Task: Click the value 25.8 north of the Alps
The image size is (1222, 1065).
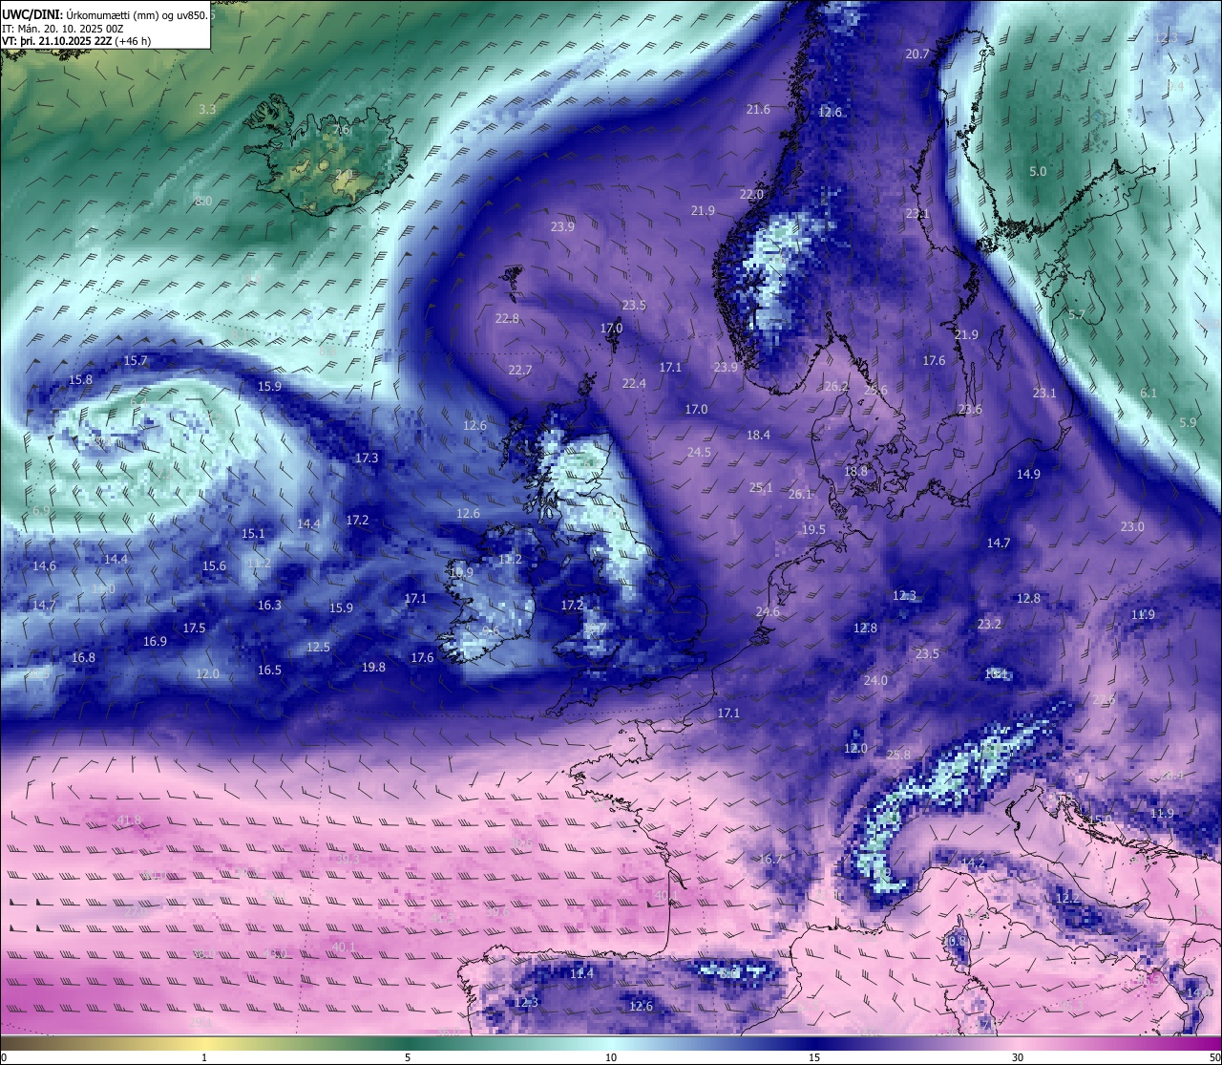Action: click(x=898, y=755)
